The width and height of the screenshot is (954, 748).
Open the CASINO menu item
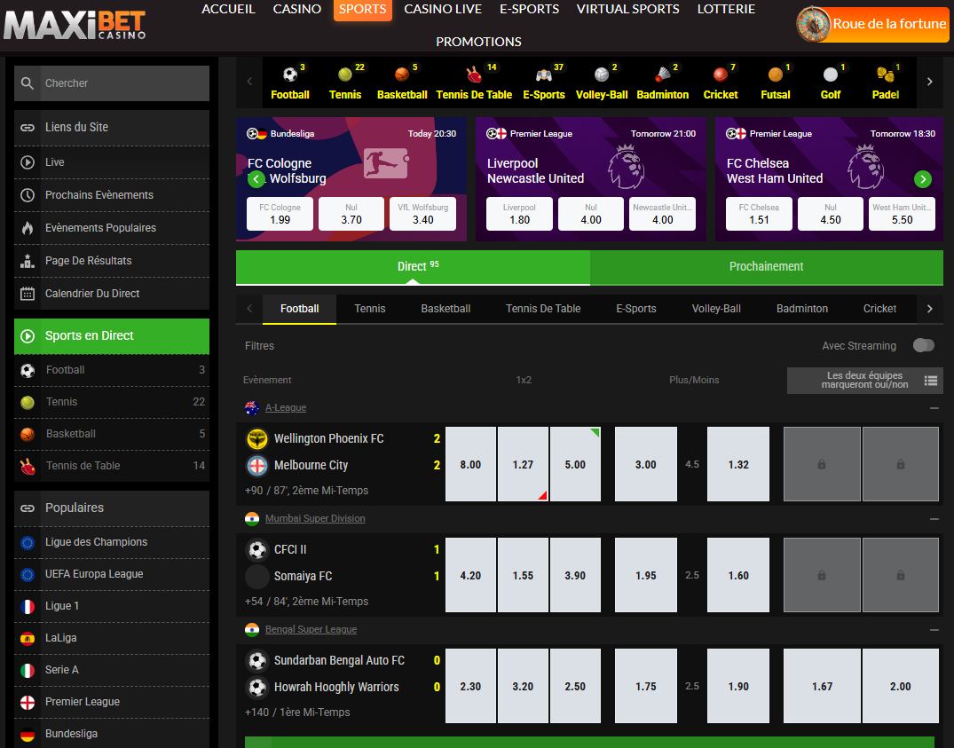pyautogui.click(x=297, y=9)
